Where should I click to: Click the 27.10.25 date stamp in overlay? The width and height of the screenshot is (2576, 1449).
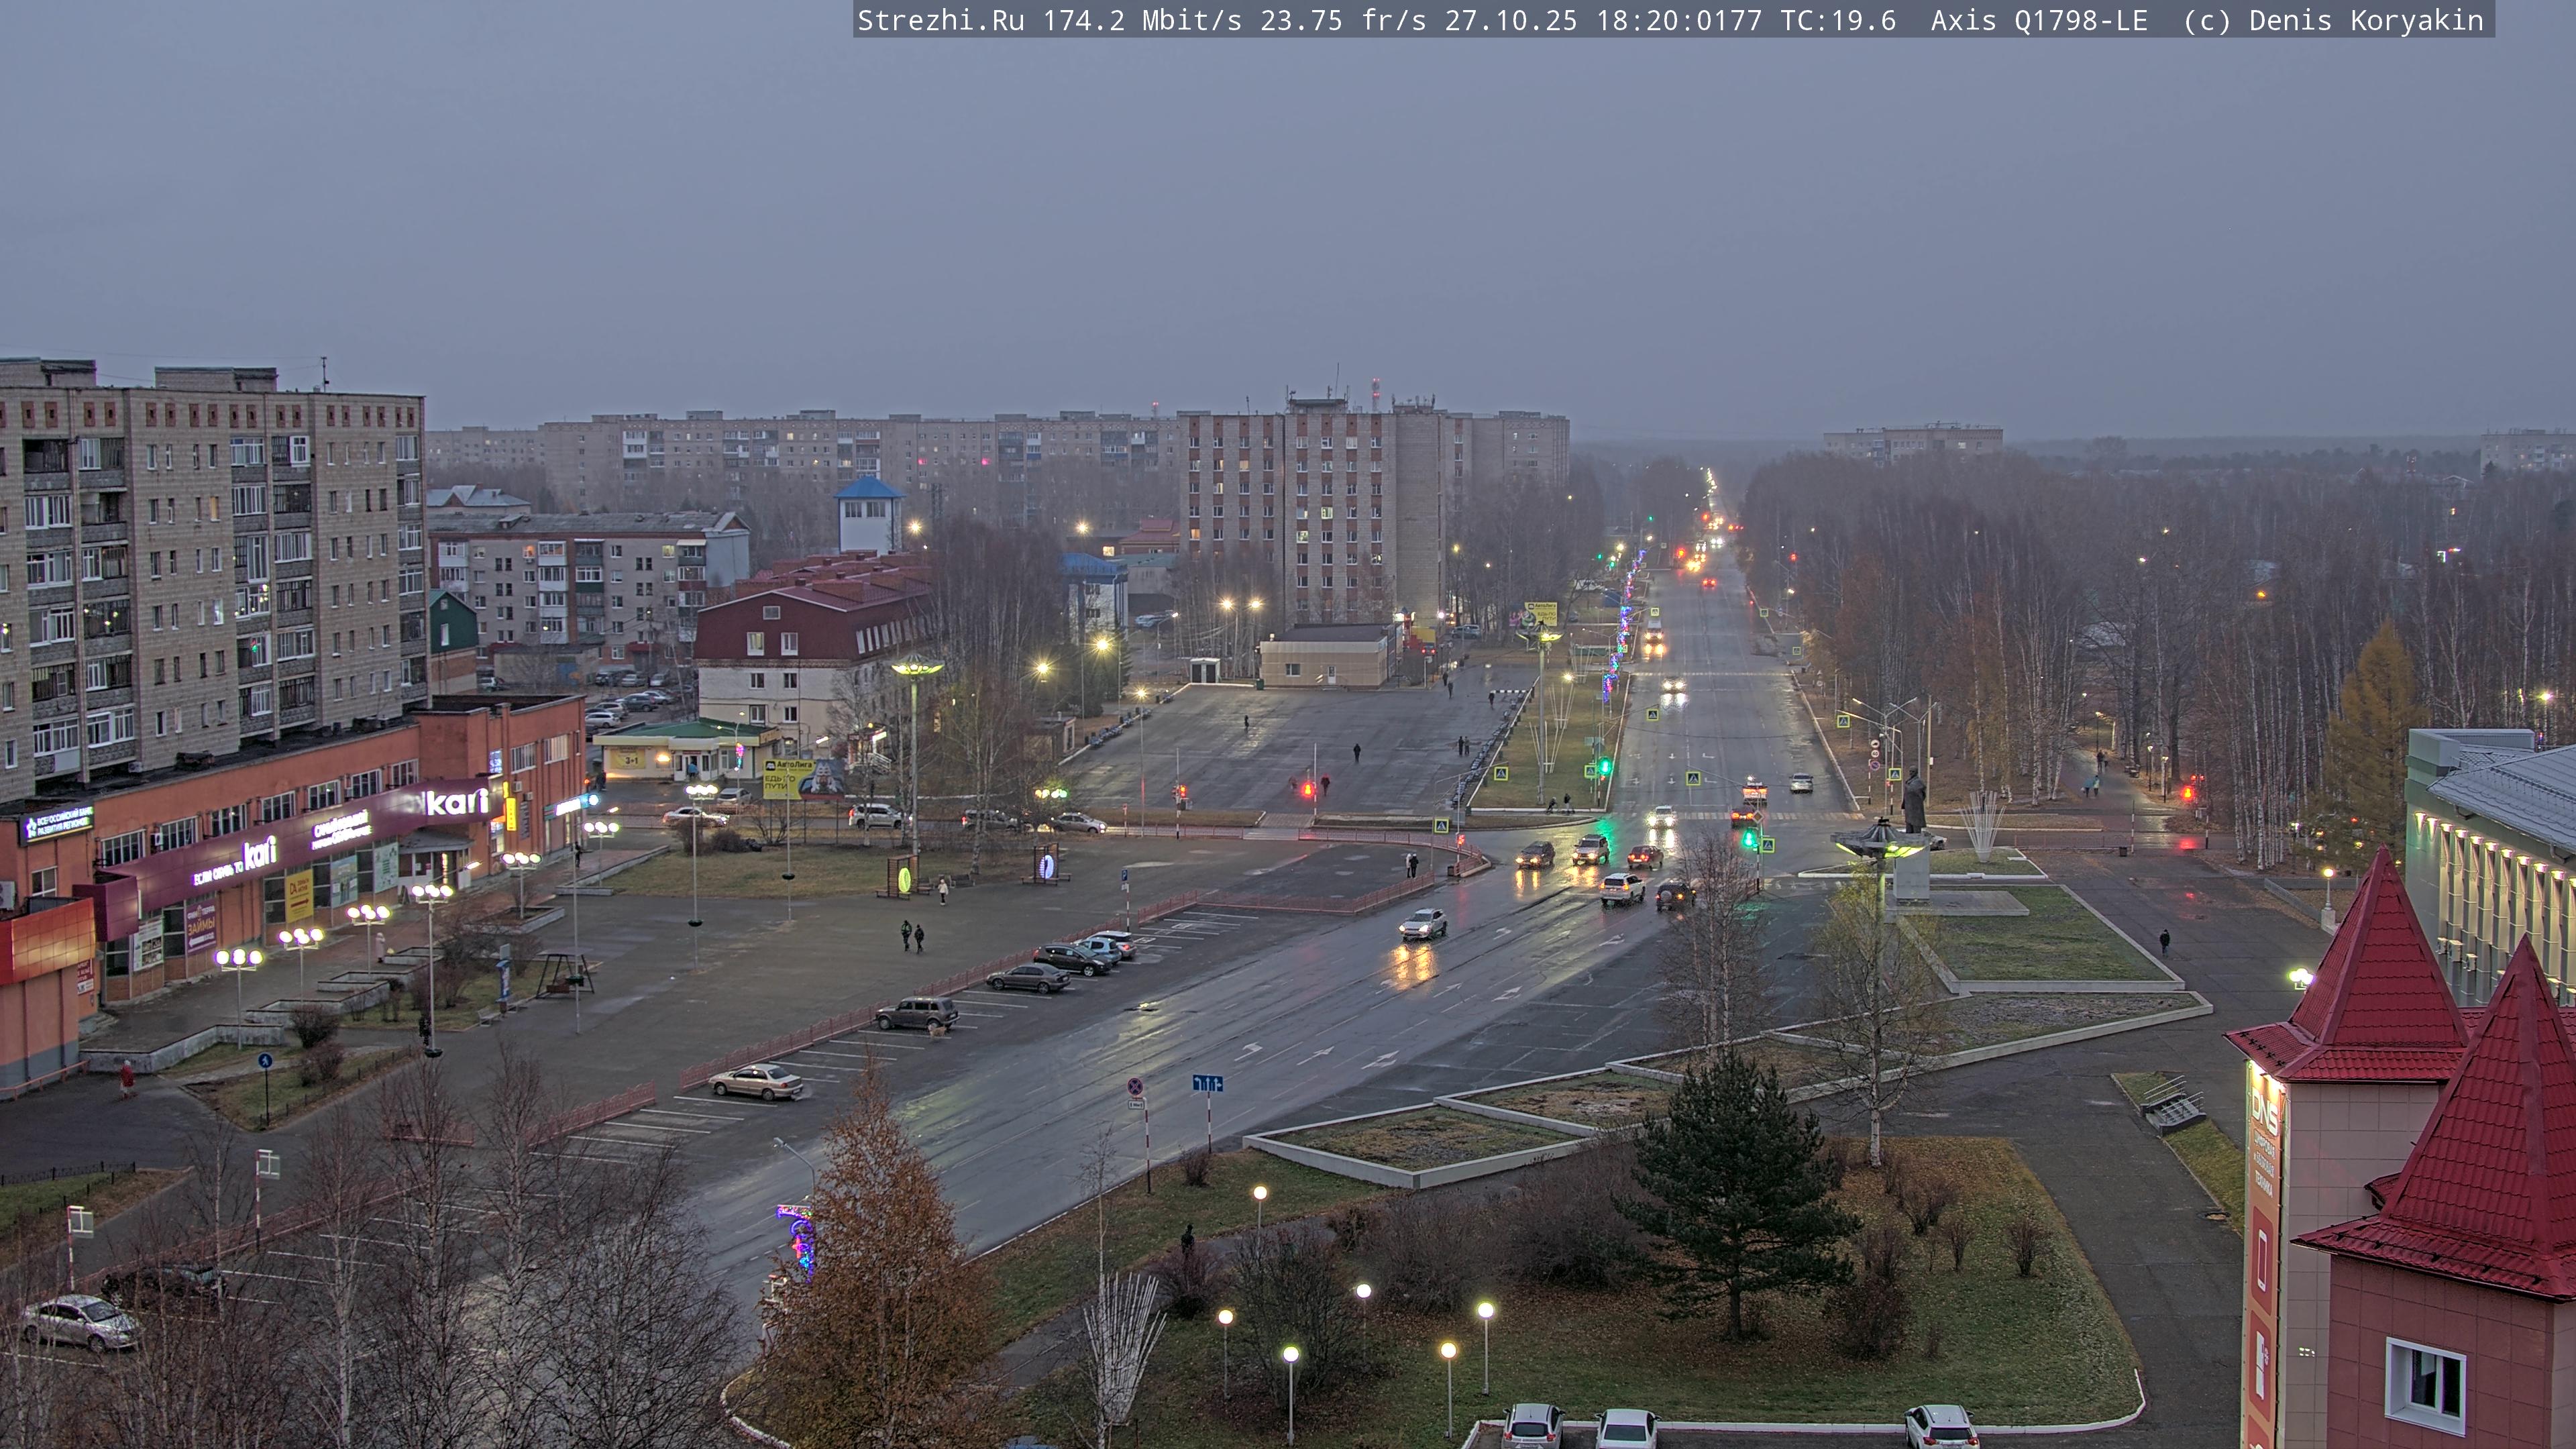(x=1510, y=20)
